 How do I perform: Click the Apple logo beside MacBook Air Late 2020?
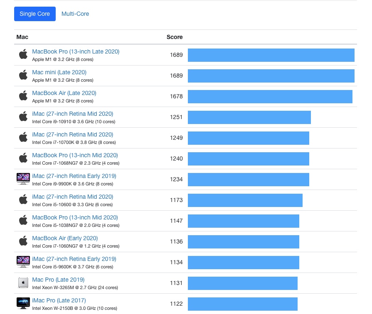click(x=23, y=96)
